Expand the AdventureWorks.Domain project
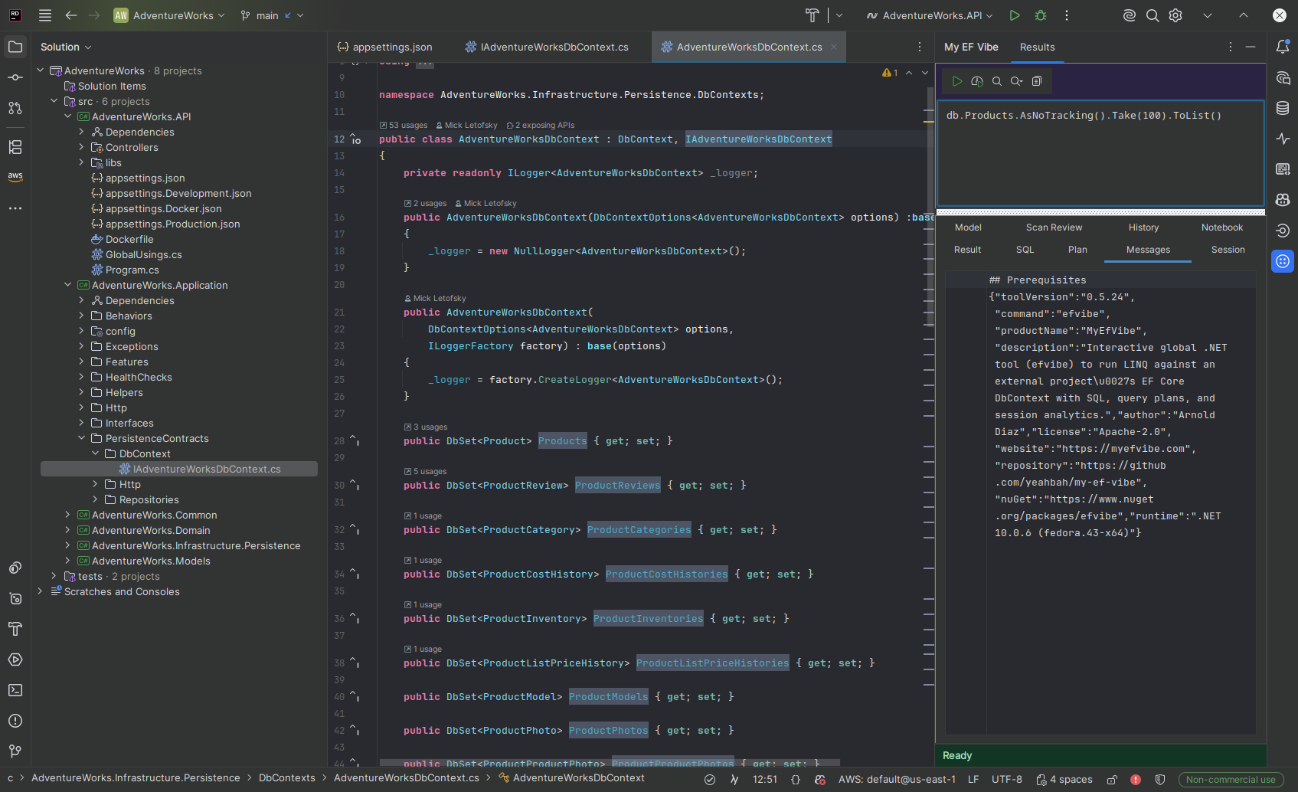This screenshot has width=1298, height=792. pos(67,530)
